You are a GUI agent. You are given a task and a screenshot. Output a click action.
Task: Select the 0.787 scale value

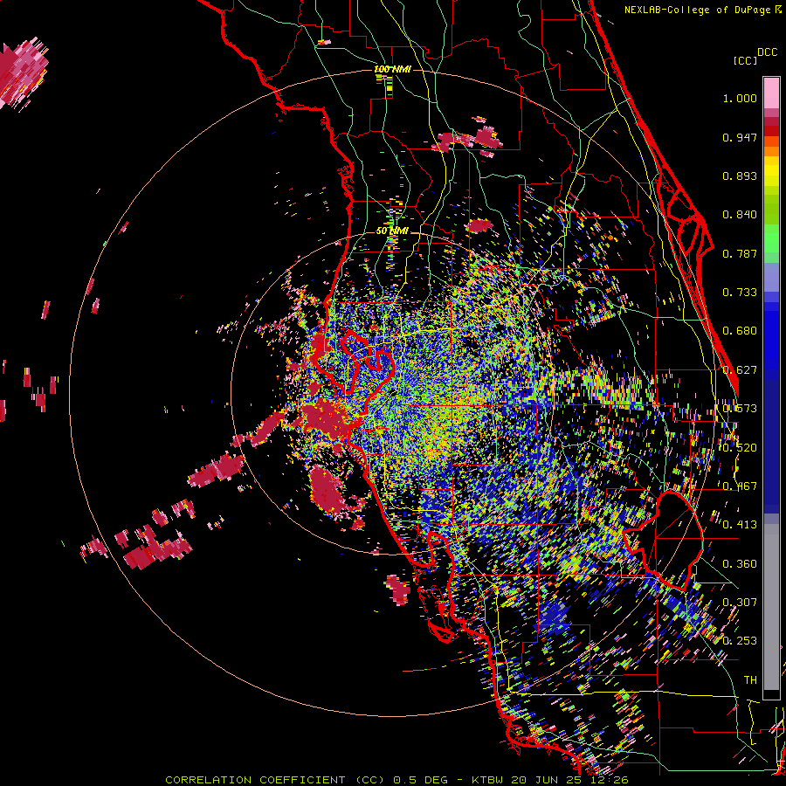[740, 253]
